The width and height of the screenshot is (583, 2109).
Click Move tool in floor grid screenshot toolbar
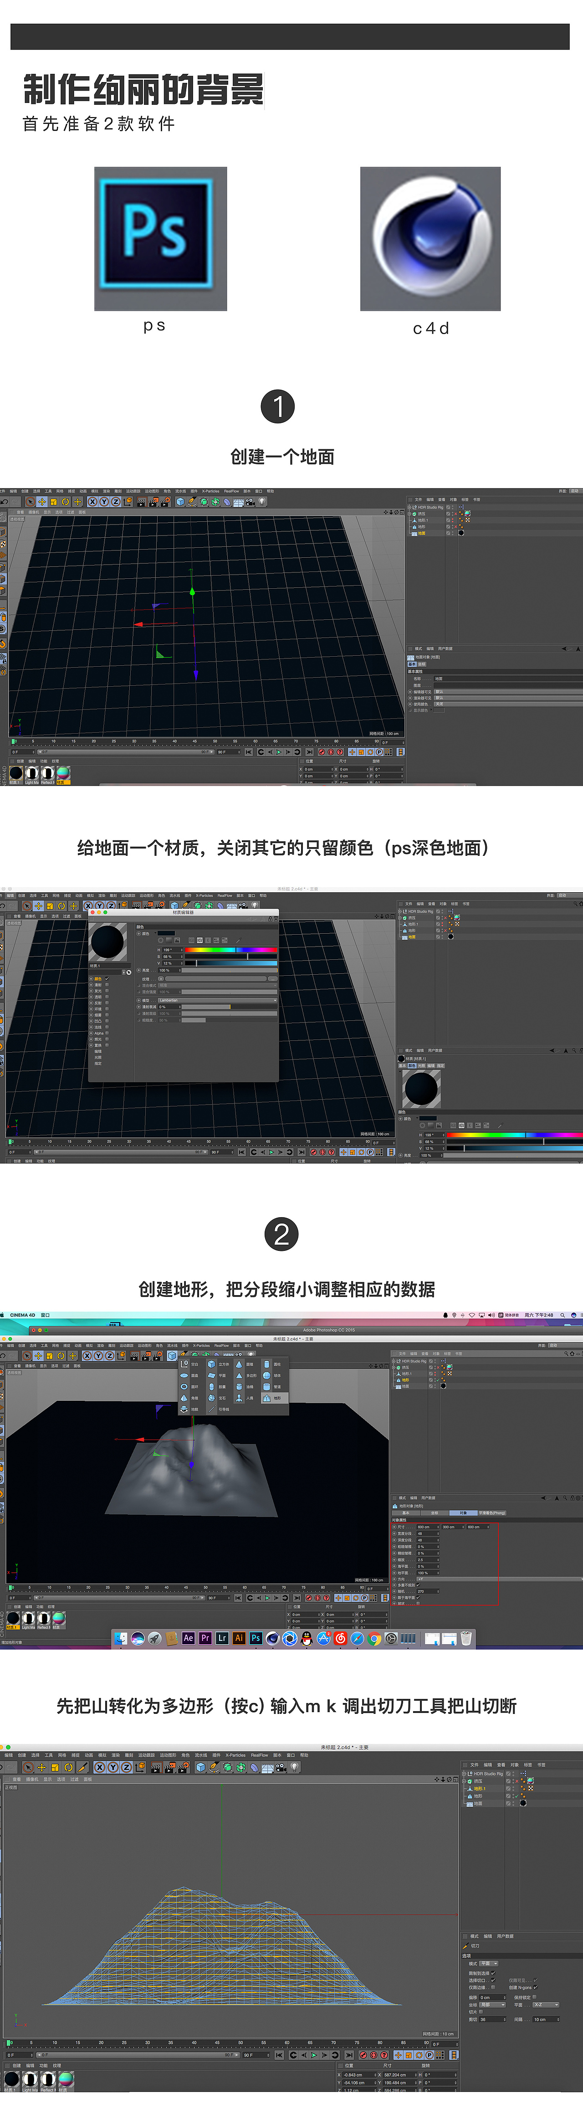41,502
